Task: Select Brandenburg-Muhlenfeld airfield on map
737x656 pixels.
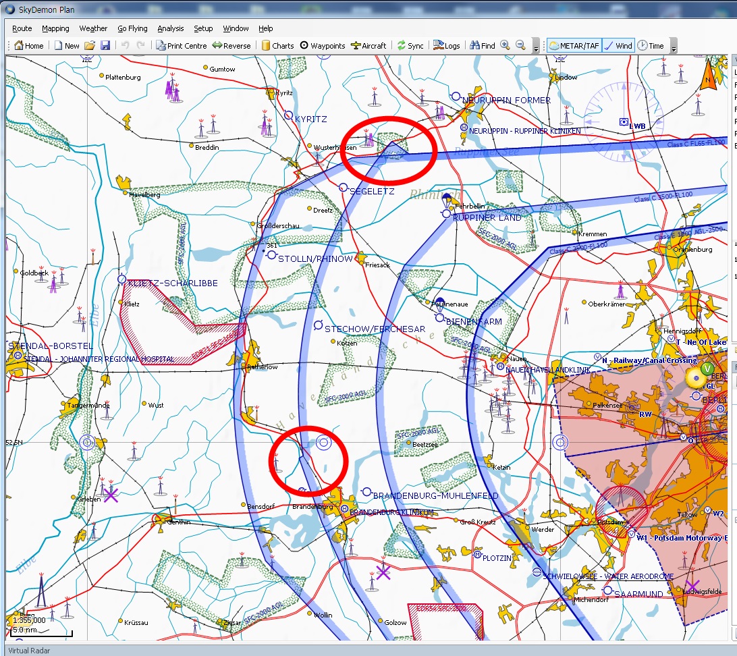Action: pos(366,492)
